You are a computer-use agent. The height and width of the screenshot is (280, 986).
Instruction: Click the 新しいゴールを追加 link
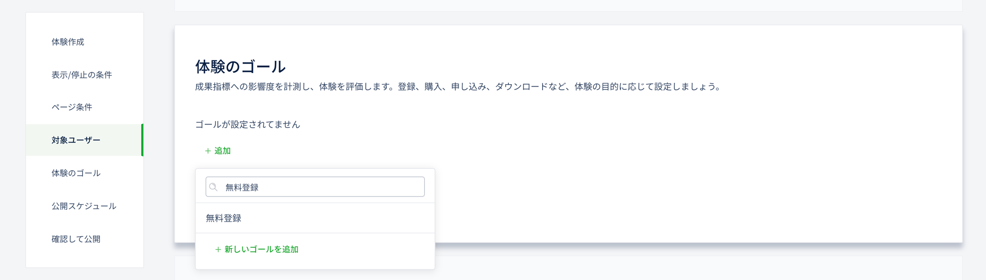pyautogui.click(x=261, y=250)
